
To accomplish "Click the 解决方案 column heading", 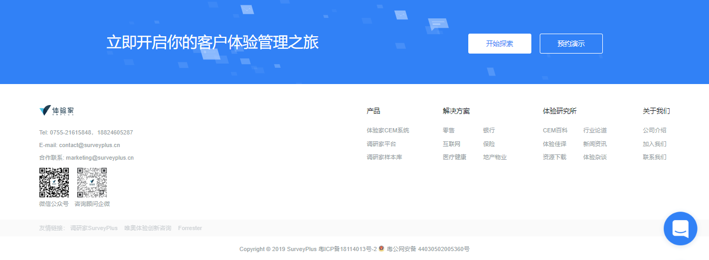I will 456,111.
